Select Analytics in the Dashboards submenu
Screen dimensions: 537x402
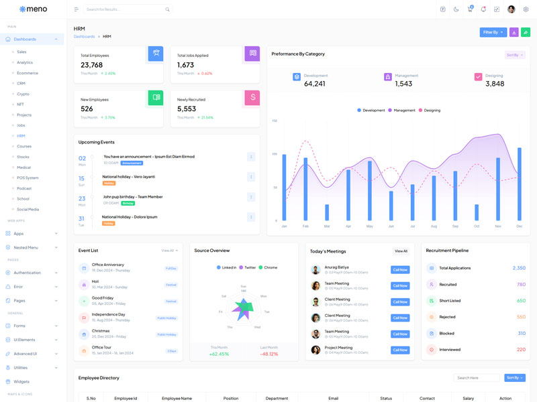[x=25, y=62]
